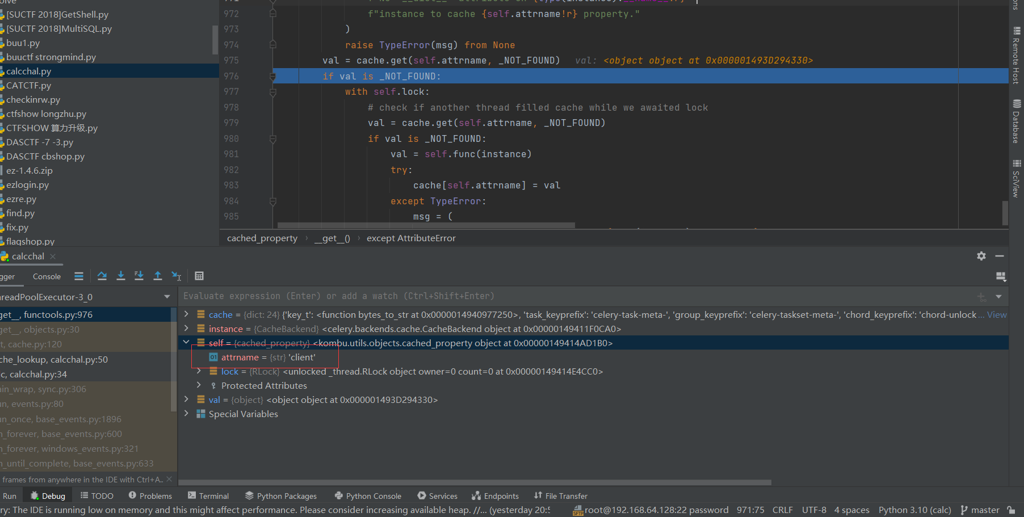
Task: Select the __get__, functools.py:976 frame
Action: point(85,314)
